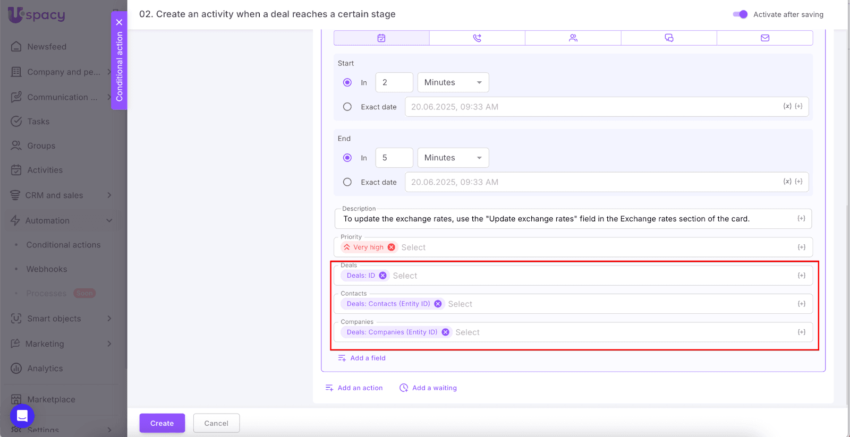The width and height of the screenshot is (850, 437).
Task: Open Start Minutes unit dropdown
Action: tap(453, 83)
